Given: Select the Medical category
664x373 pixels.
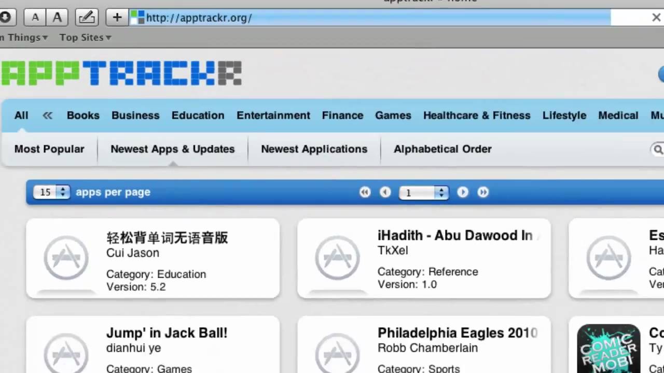Looking at the screenshot, I should tap(618, 116).
